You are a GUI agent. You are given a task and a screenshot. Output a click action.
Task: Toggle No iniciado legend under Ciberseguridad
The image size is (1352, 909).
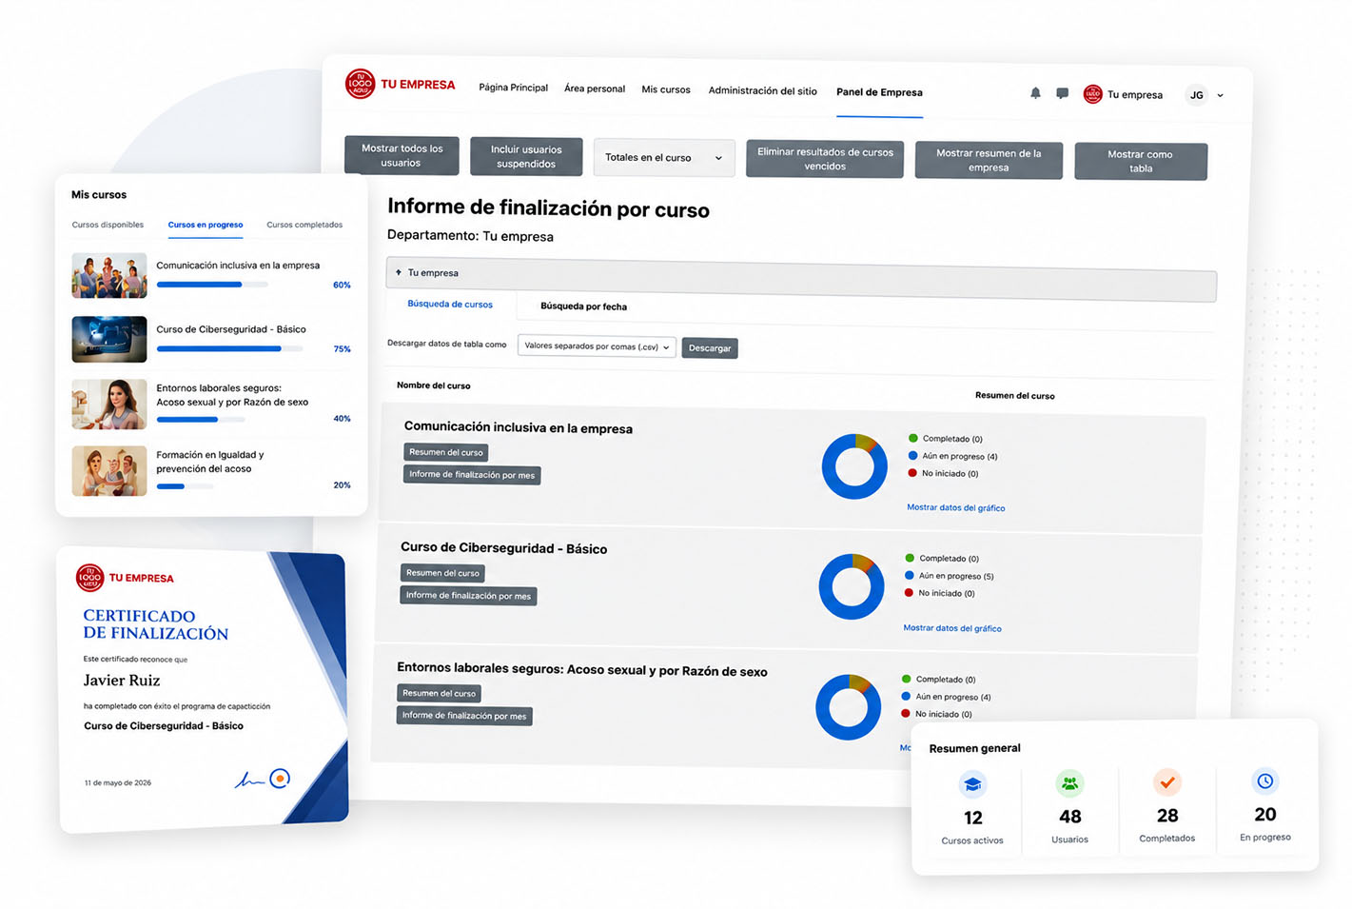(x=939, y=593)
